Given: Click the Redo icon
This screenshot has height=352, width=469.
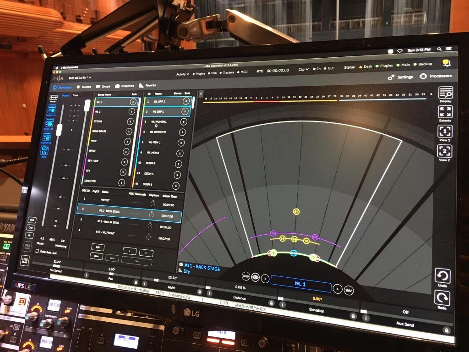Looking at the screenshot, I should pos(442,298).
